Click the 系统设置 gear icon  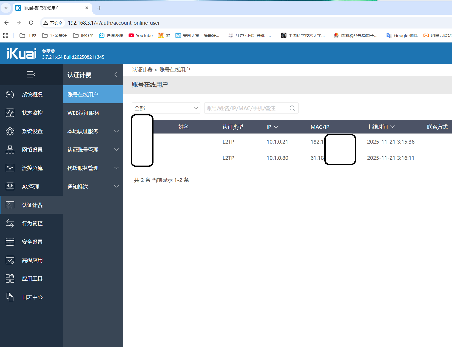click(x=10, y=131)
